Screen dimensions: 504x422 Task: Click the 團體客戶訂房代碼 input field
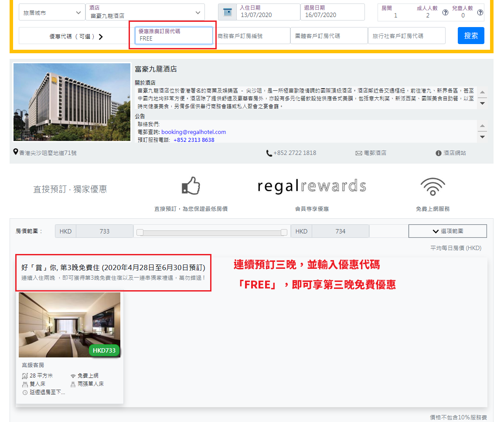pyautogui.click(x=329, y=36)
